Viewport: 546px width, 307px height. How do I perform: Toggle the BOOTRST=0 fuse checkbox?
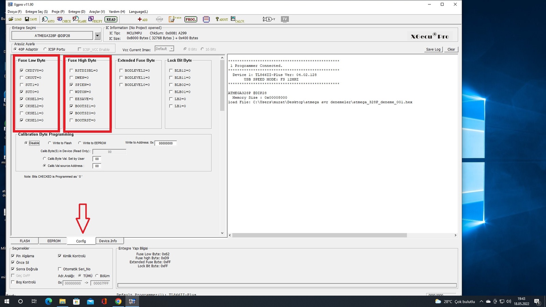coord(71,120)
